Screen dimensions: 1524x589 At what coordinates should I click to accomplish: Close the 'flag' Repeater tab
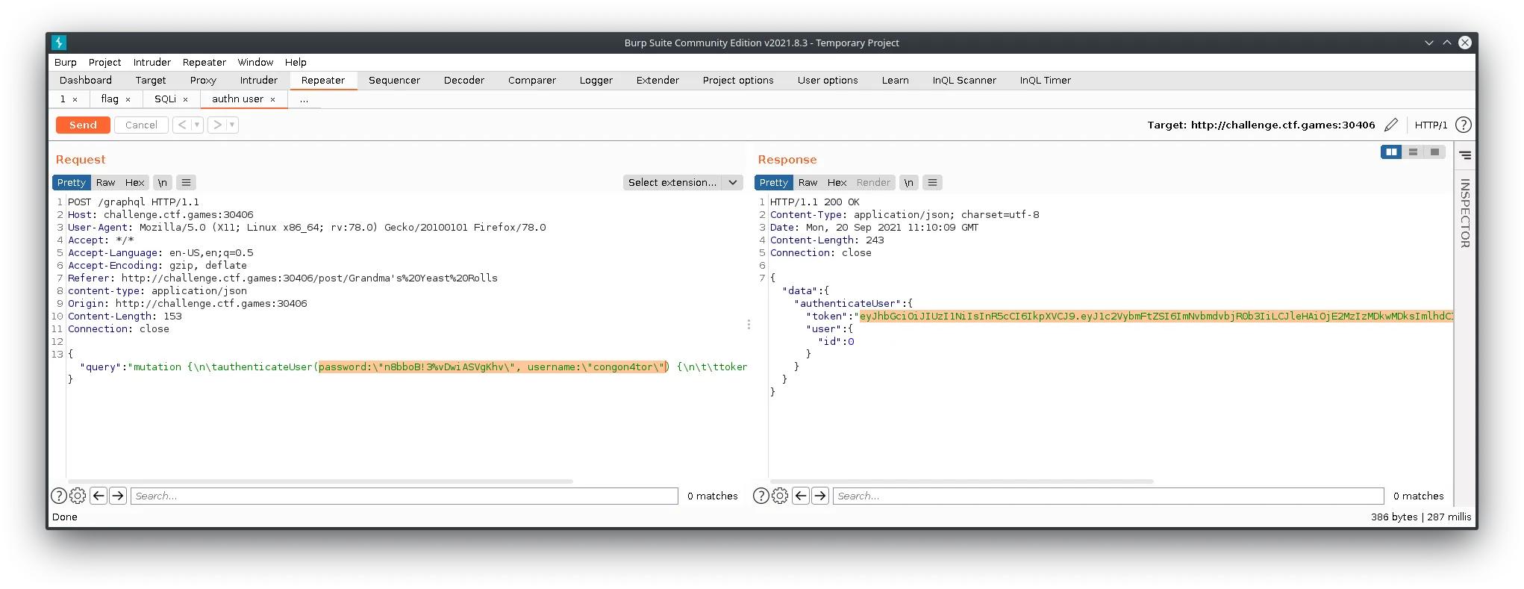(x=128, y=99)
